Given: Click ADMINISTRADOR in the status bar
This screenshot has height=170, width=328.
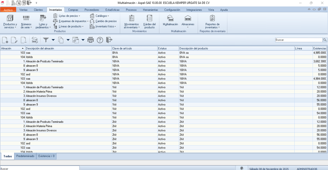Looking at the screenshot, I should coord(307,169).
